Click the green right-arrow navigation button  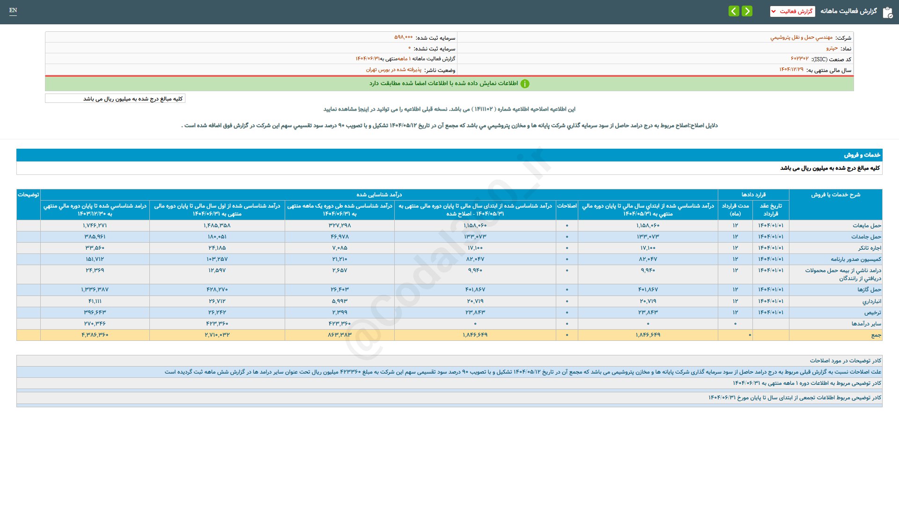pos(747,11)
